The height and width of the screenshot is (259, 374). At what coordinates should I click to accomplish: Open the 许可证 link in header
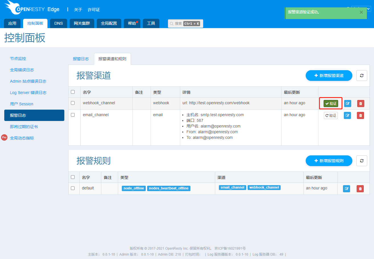pyautogui.click(x=94, y=10)
